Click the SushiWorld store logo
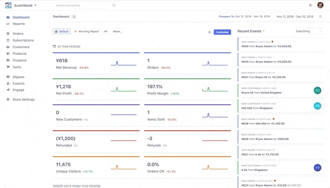This screenshot has height=188, width=330. (8, 5)
